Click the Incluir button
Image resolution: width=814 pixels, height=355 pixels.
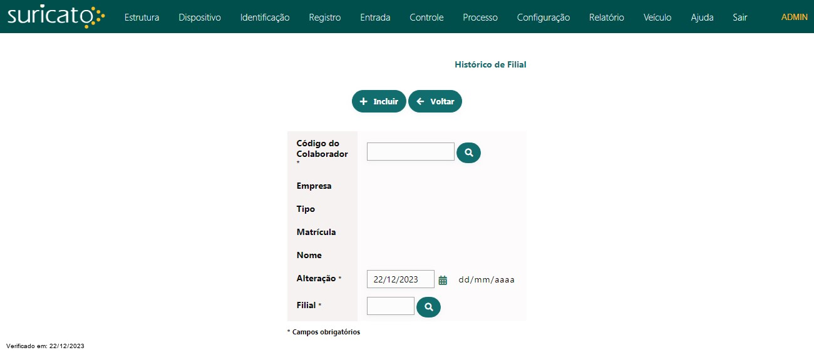pos(379,101)
